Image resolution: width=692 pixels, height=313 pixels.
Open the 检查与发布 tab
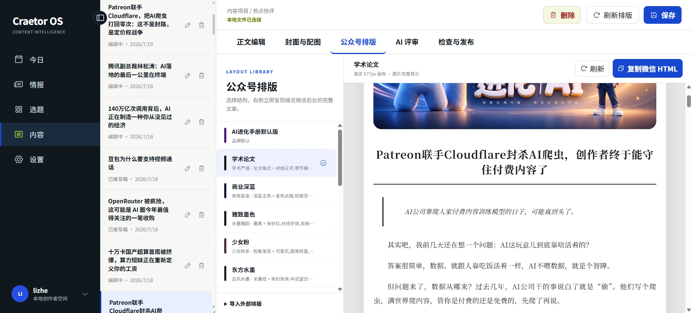click(456, 42)
